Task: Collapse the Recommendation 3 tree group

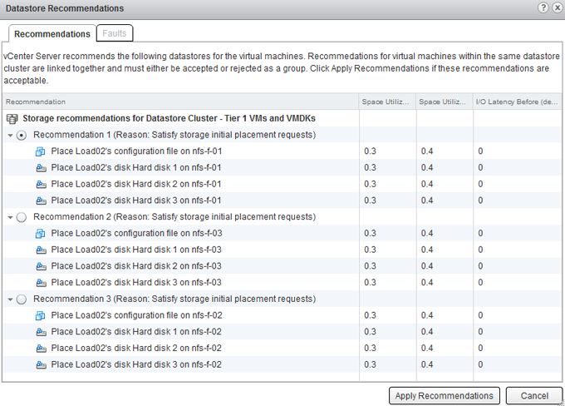Action: coord(9,299)
